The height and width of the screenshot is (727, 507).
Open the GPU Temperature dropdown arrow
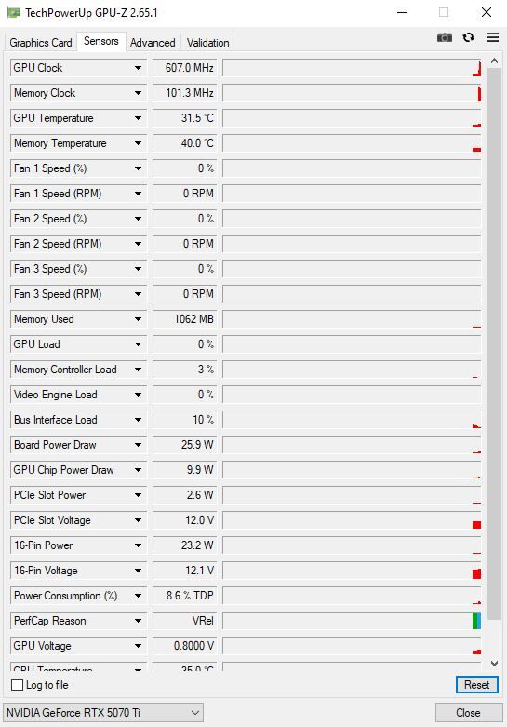click(138, 118)
